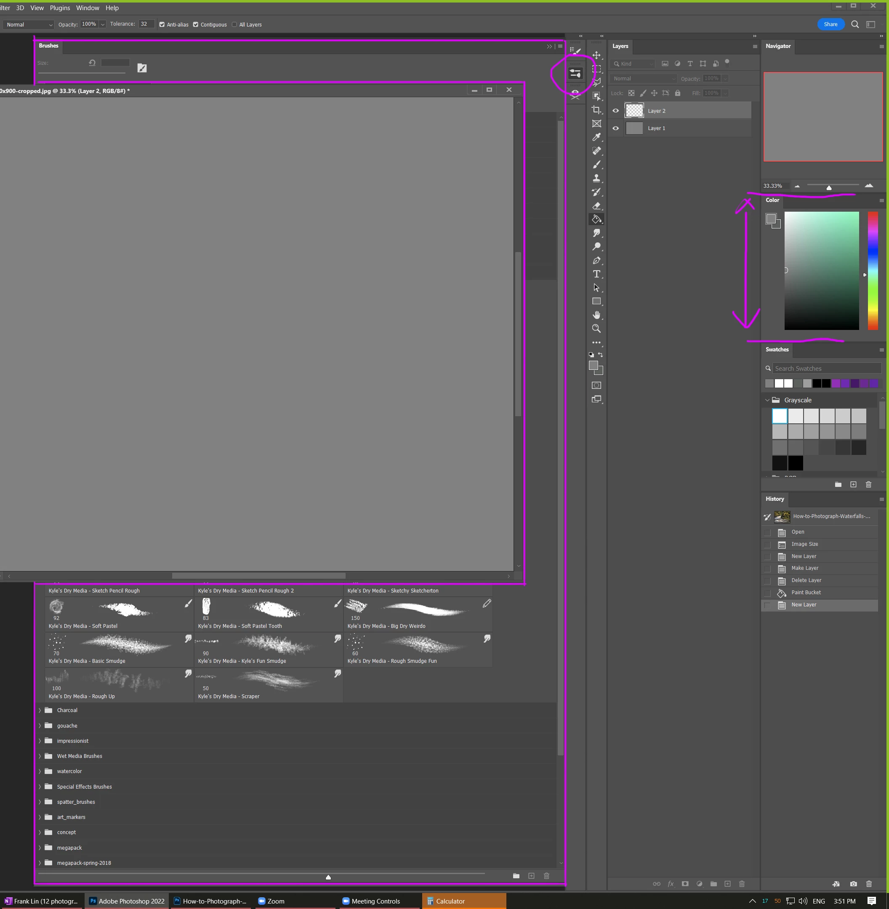Select the Zoom tool in toolbar
This screenshot has height=909, width=889.
596,329
